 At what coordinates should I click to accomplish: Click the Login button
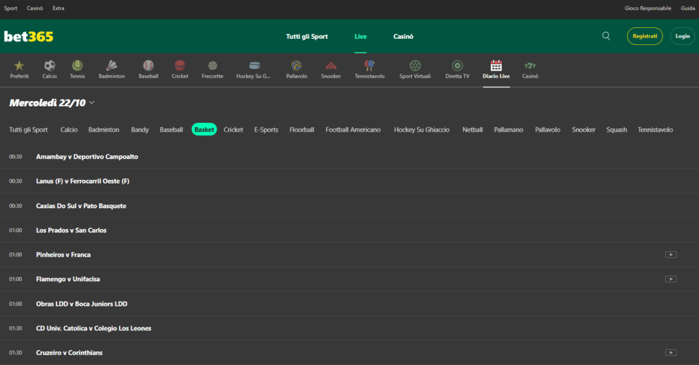(x=682, y=36)
